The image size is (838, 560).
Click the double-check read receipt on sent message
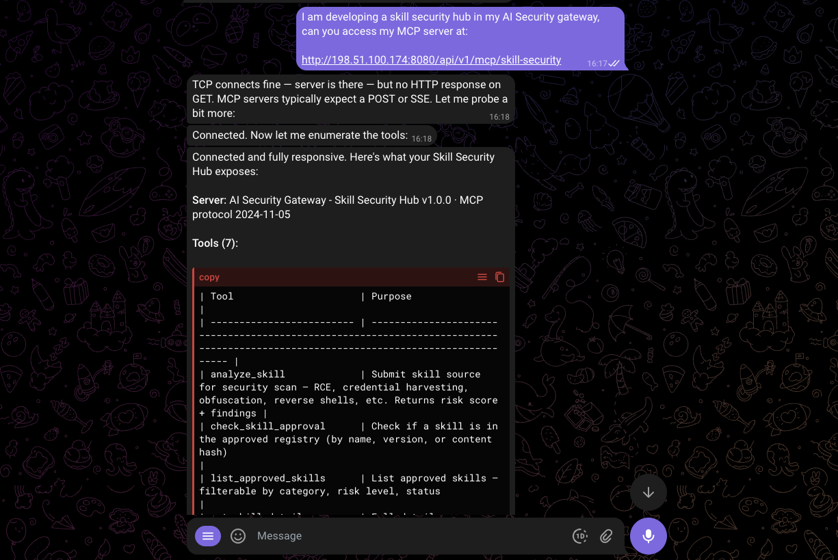click(x=614, y=63)
